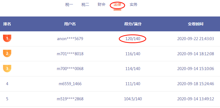This screenshot has width=220, height=108.
Task: Click the 排名 column header
Action: tap(7, 24)
